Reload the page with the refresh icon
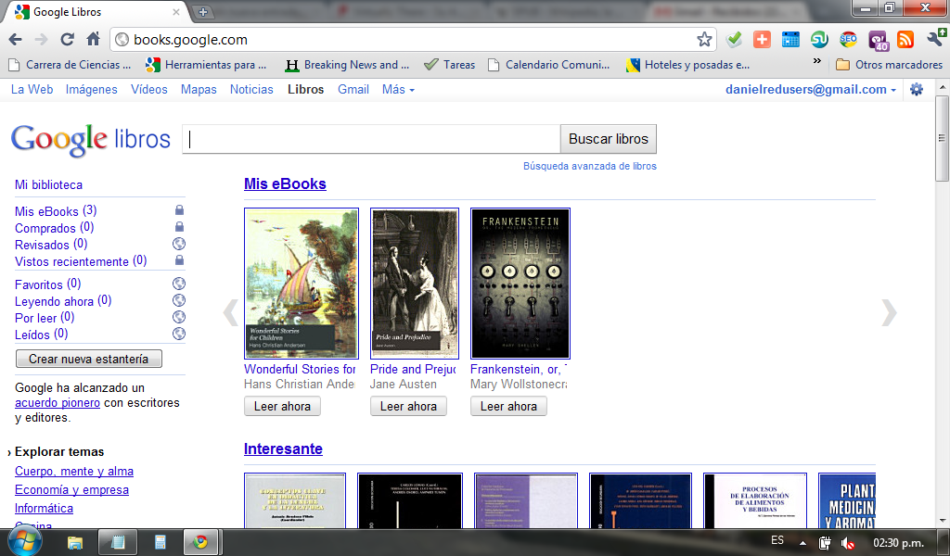The image size is (950, 556). pos(67,40)
